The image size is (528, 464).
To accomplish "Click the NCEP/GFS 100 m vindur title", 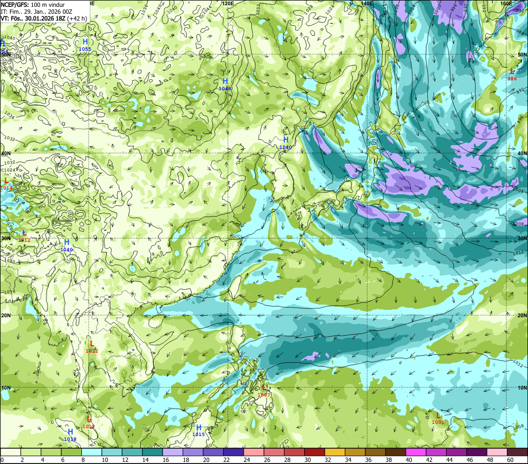I will tap(33, 4).
